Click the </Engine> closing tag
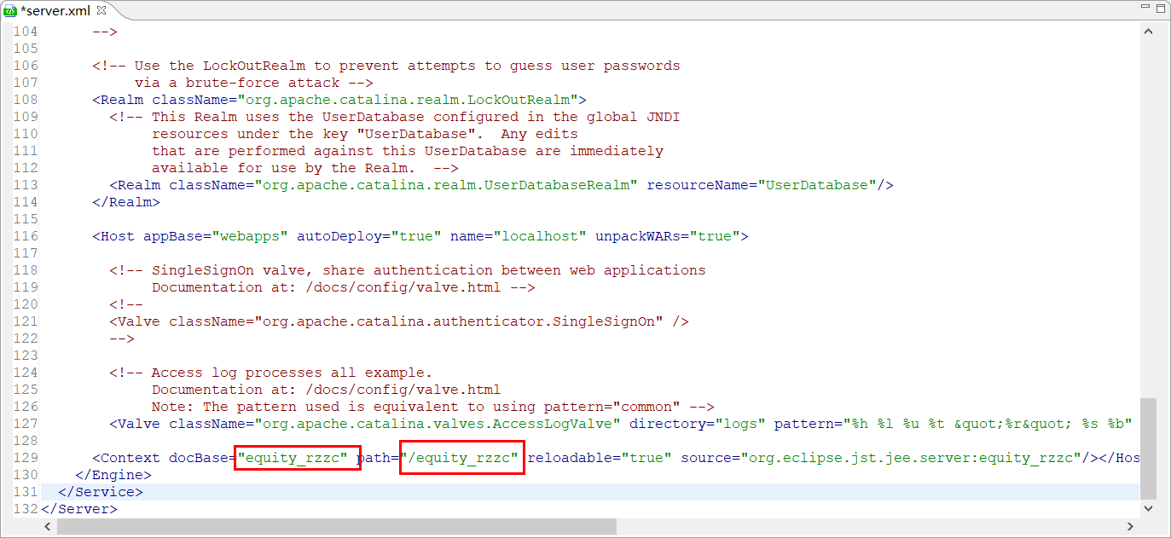Image resolution: width=1171 pixels, height=538 pixels. [x=113, y=475]
